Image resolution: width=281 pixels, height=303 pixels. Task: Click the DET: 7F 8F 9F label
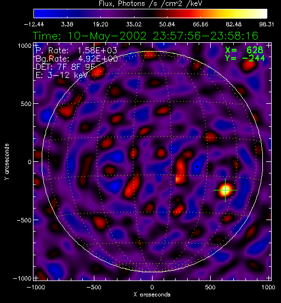65,67
